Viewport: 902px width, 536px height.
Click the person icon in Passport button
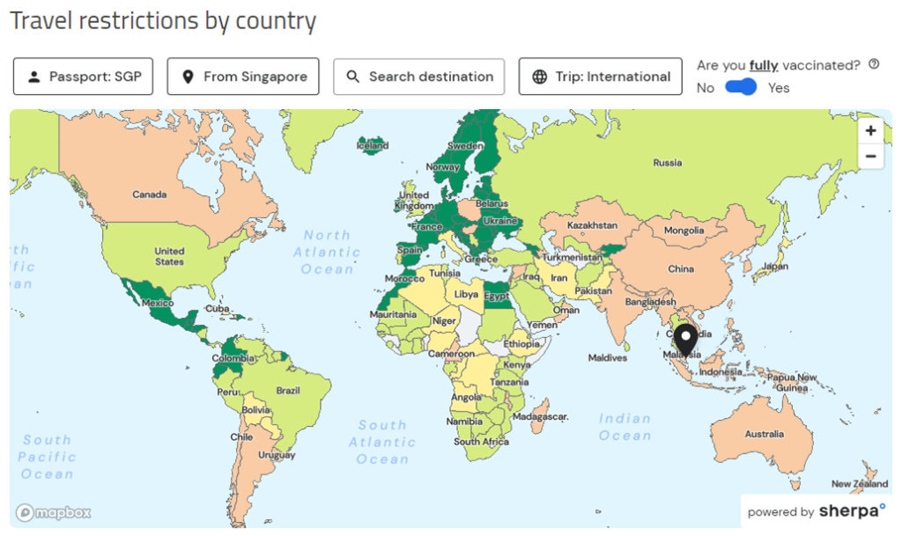(x=34, y=77)
